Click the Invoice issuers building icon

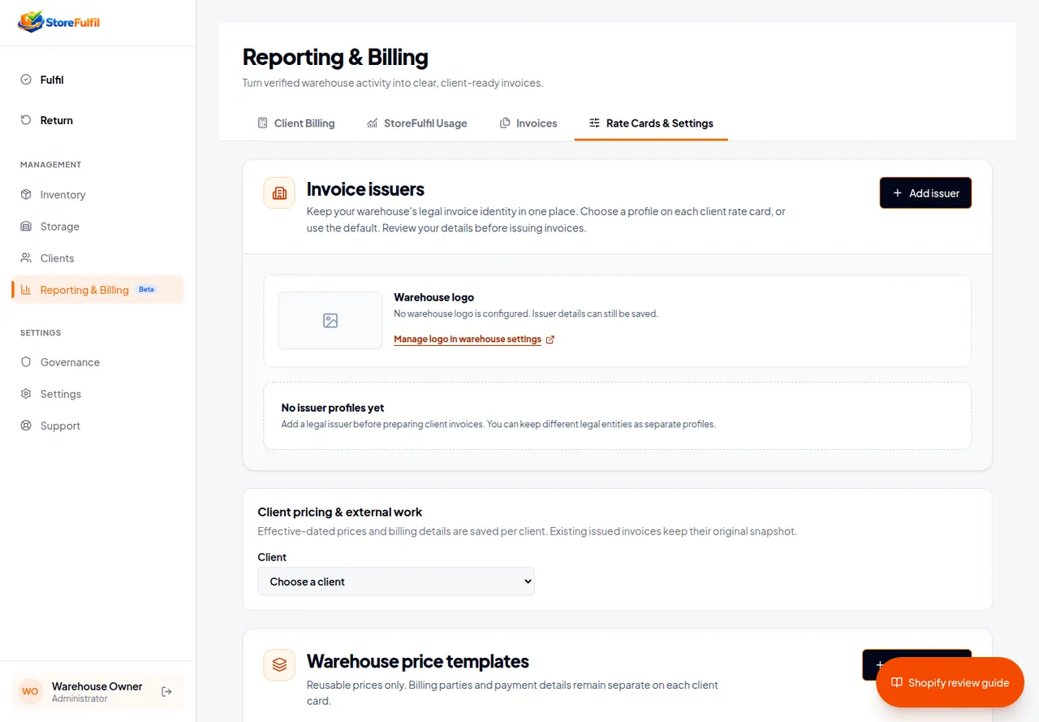[x=279, y=193]
